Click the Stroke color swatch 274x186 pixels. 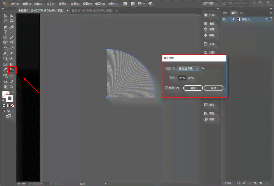click(10, 98)
